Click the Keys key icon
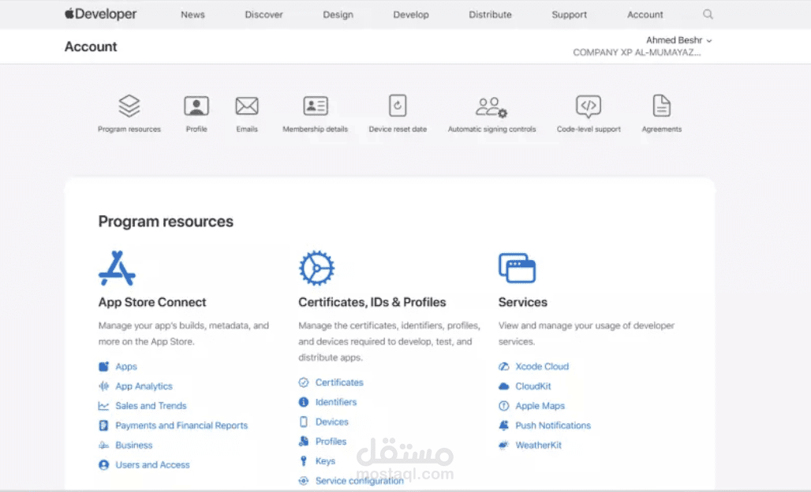The width and height of the screenshot is (811, 492). [304, 461]
